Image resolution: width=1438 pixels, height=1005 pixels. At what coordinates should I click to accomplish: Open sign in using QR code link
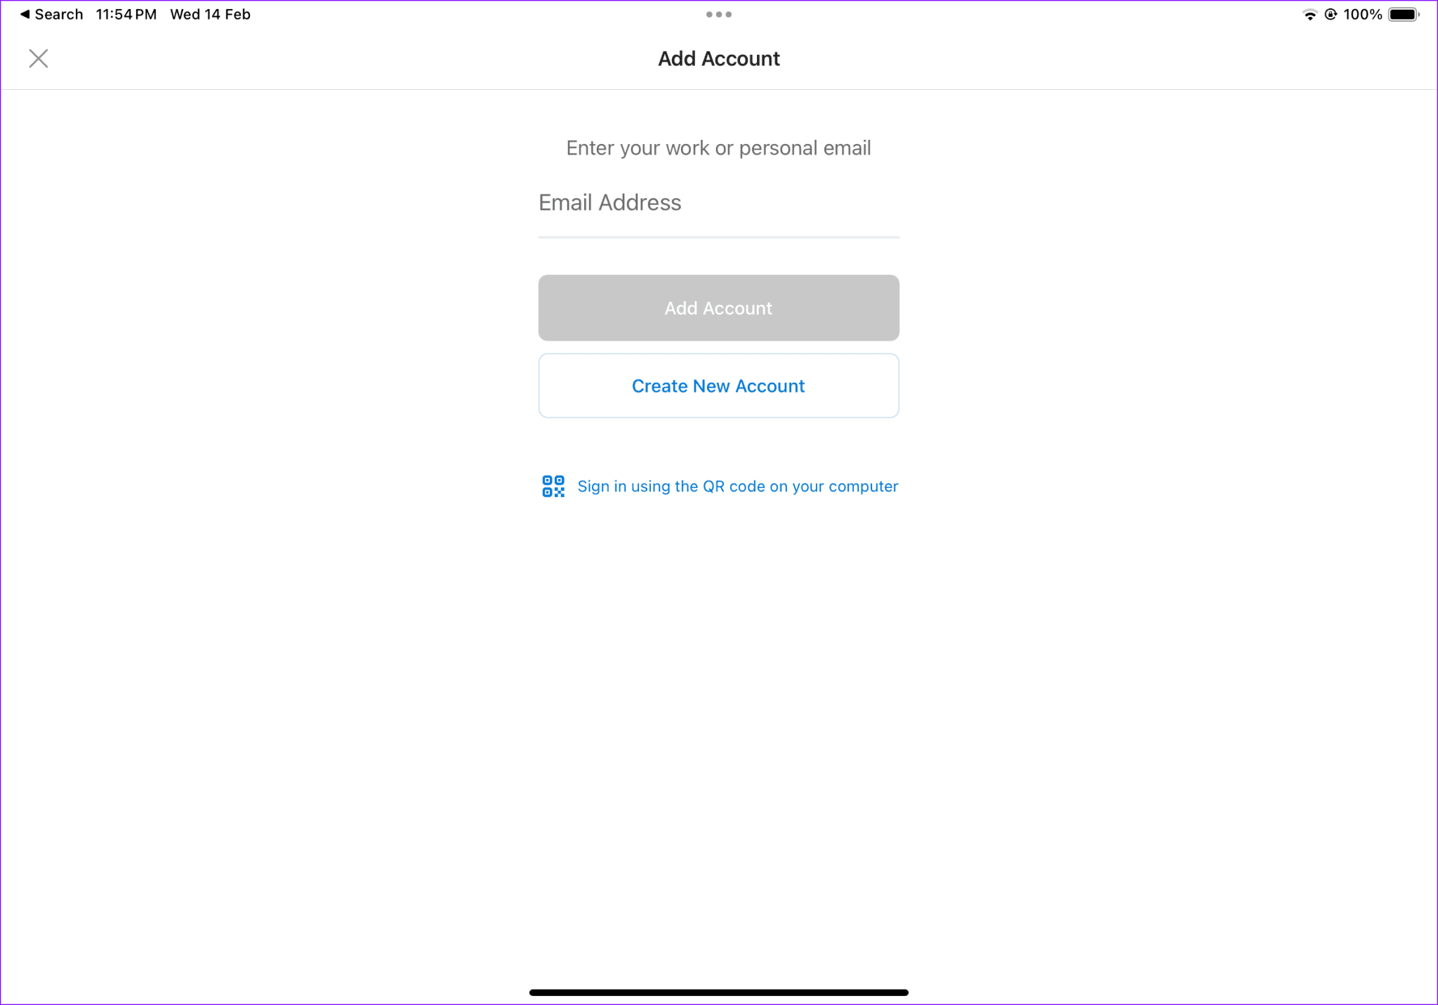tap(737, 485)
